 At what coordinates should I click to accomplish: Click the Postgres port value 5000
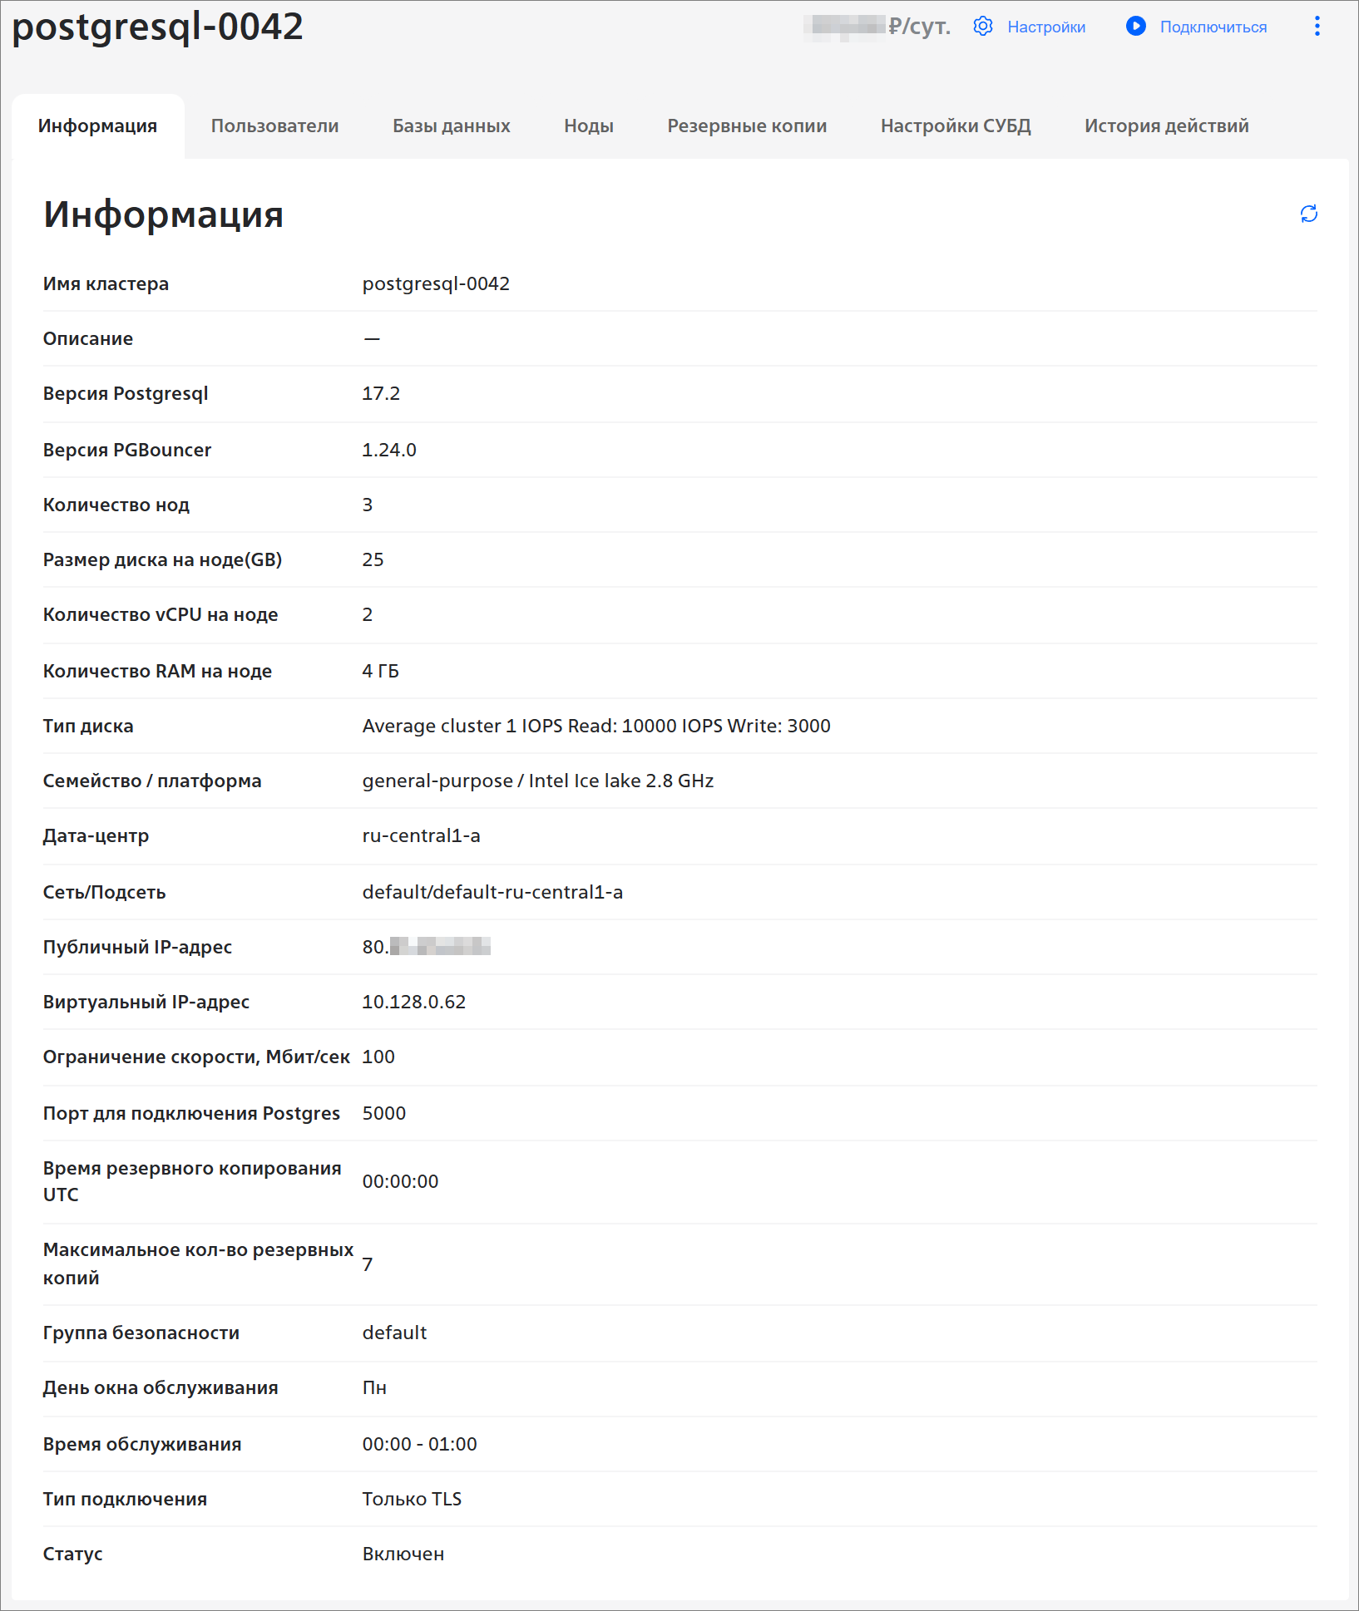pyautogui.click(x=383, y=1114)
